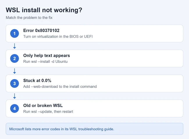Click the step 3 numbered circle
This screenshot has height=139, width=189.
point(15,83)
